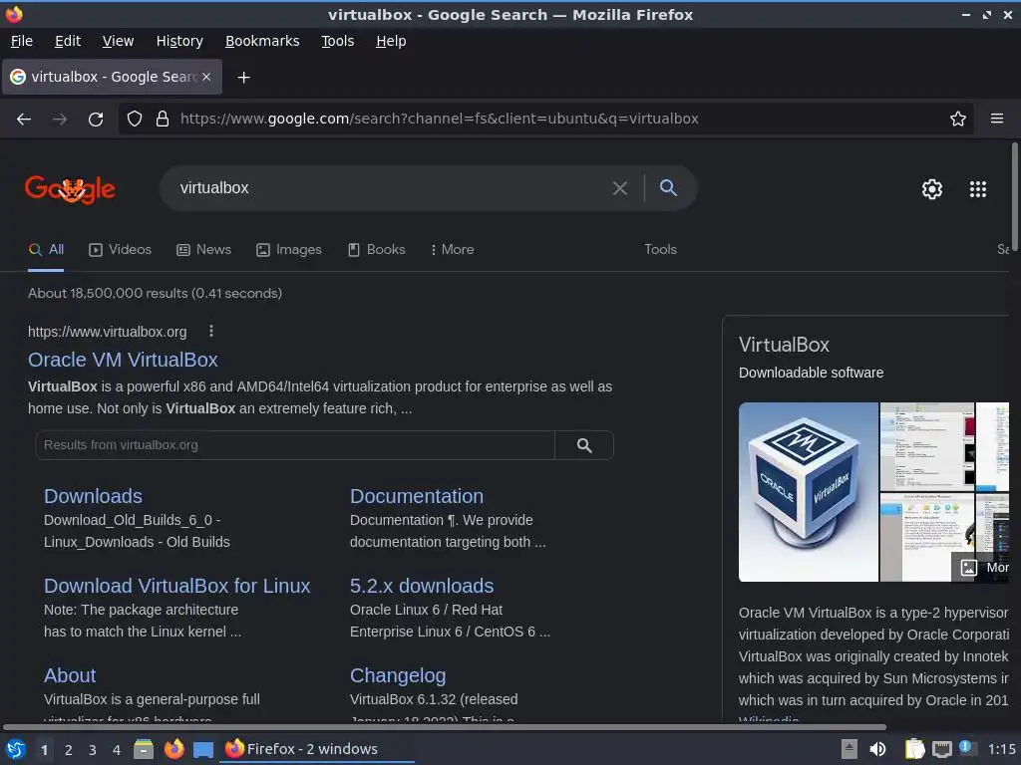Viewport: 1021px width, 765px height.
Task: Close the virtualbox Google Search tab
Action: tap(206, 77)
